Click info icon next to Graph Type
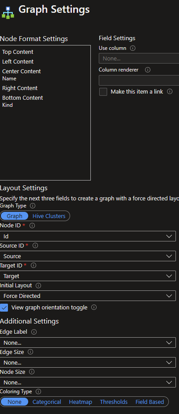Viewport: 179px width, 414px height. coord(33,205)
